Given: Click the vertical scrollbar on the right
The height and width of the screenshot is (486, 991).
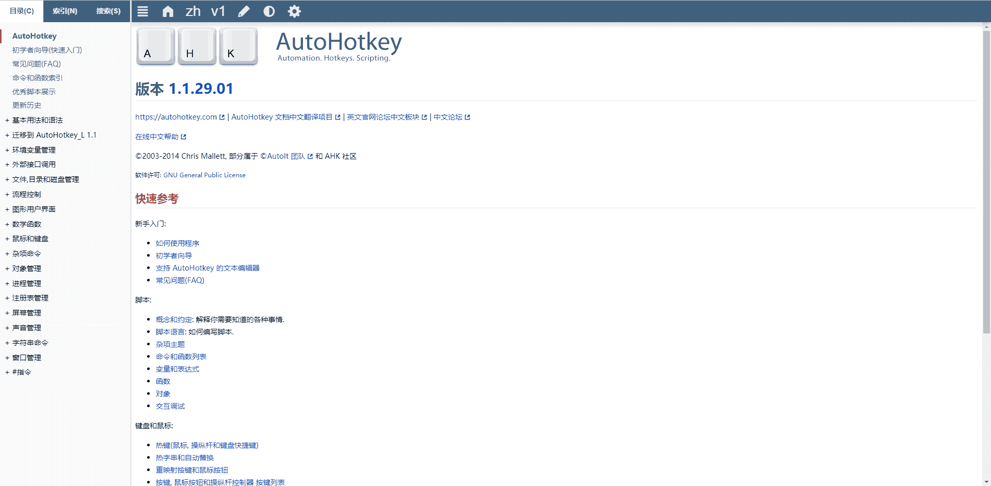Looking at the screenshot, I should point(986,180).
